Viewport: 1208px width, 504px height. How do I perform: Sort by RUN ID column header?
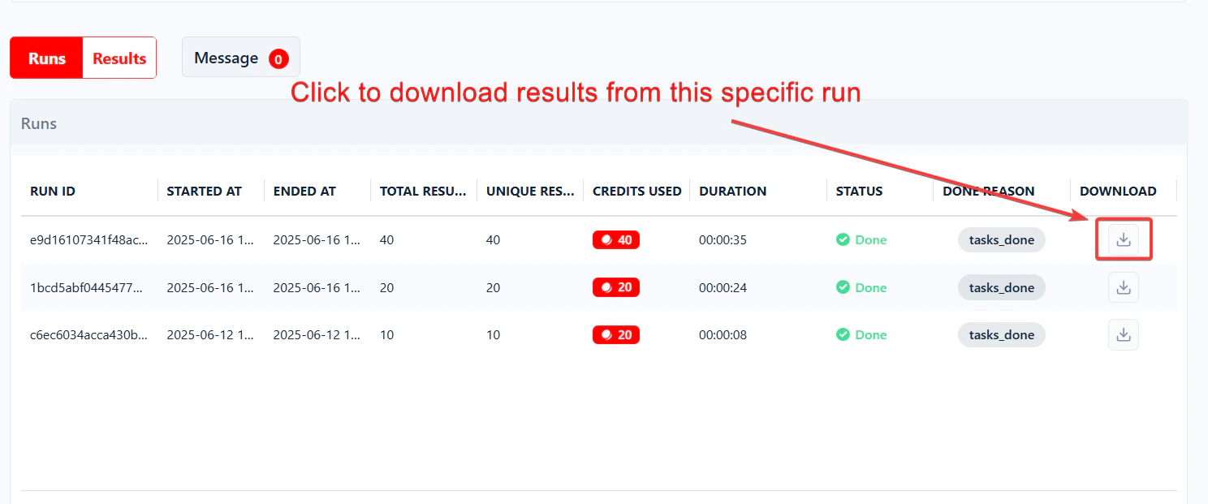pos(53,192)
